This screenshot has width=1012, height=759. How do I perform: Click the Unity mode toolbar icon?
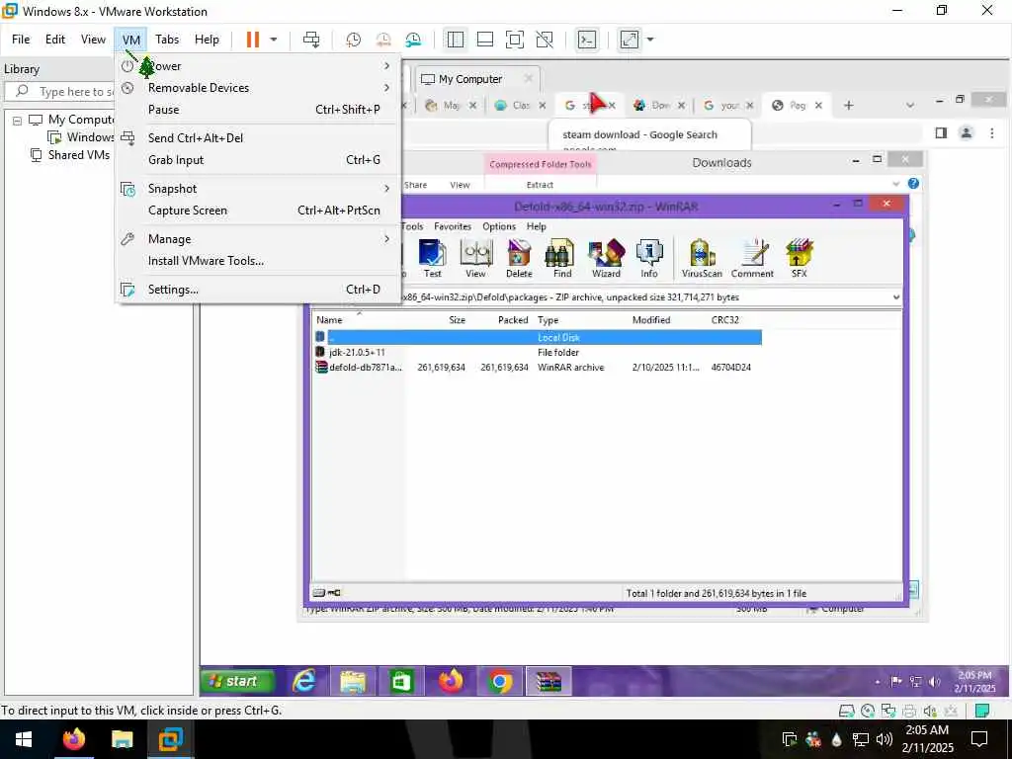click(545, 40)
